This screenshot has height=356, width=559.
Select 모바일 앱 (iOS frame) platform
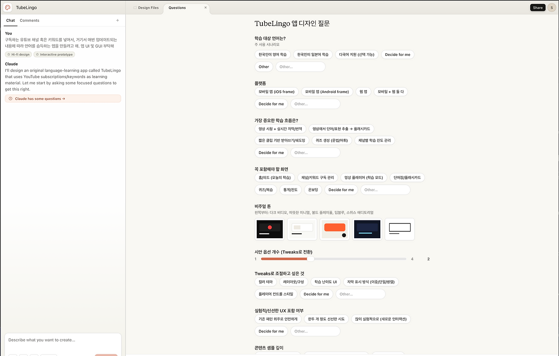276,92
